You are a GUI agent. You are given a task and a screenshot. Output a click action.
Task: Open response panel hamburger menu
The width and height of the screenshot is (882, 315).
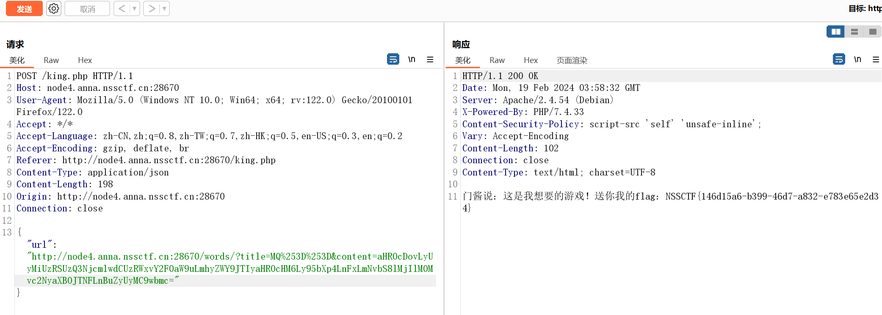pos(876,60)
